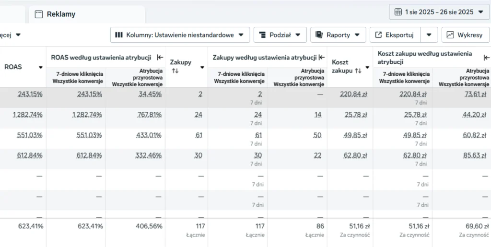Collapse Zakupy według ustawienia atrybucji columns
Image resolution: width=491 pixels, height=247 pixels.
(322, 57)
